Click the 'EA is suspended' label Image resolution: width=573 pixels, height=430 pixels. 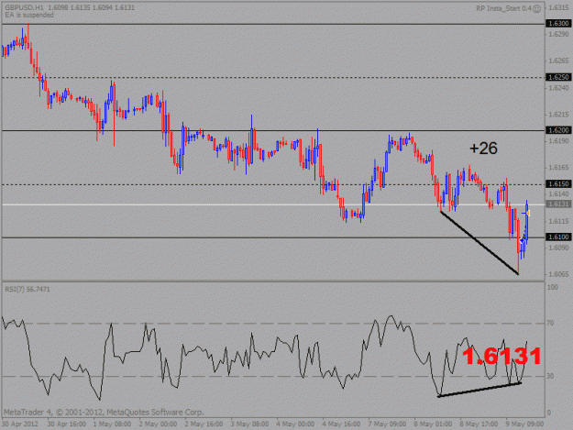29,15
